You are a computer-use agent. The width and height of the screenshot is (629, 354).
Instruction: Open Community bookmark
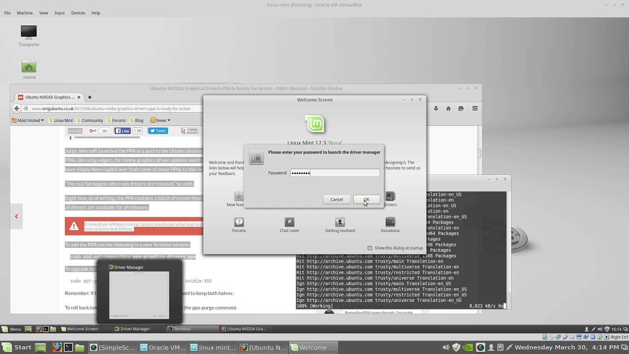[89, 120]
